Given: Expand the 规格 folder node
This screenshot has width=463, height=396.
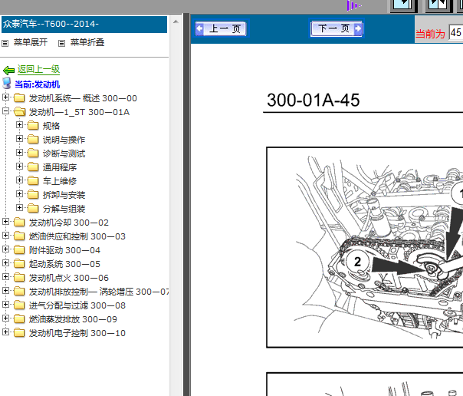Looking at the screenshot, I should [19, 125].
